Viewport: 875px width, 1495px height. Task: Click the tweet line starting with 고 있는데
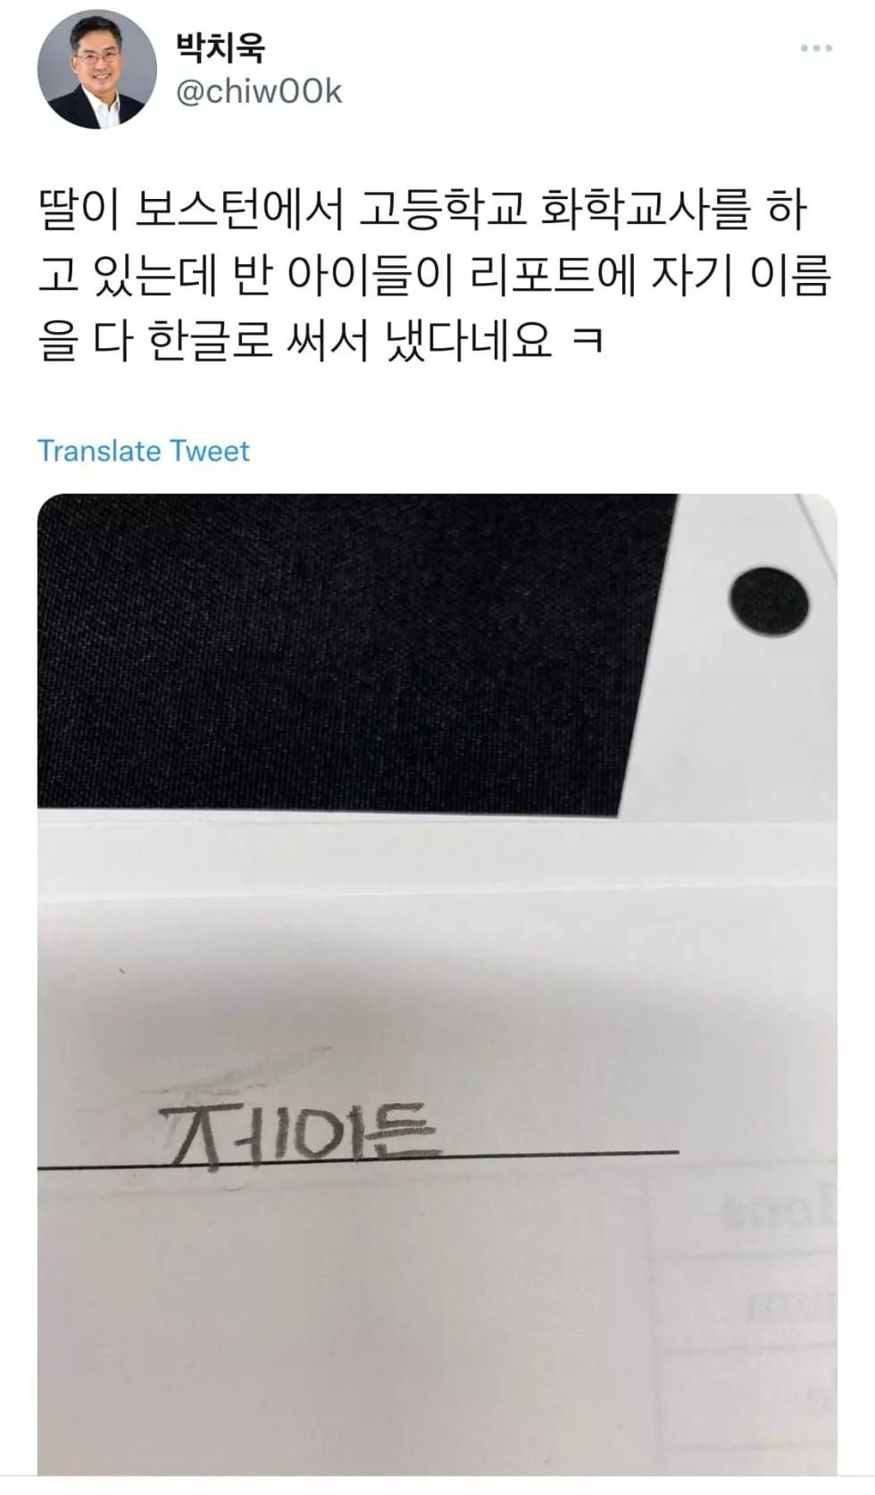point(434,276)
